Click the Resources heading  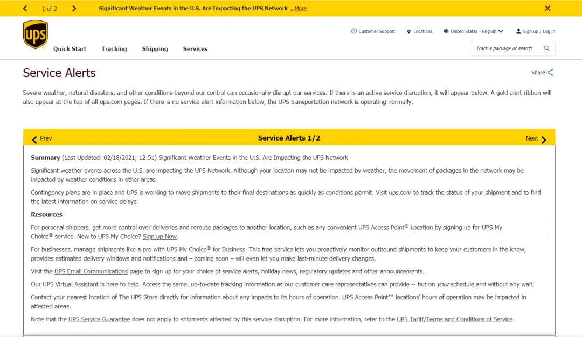[46, 215]
